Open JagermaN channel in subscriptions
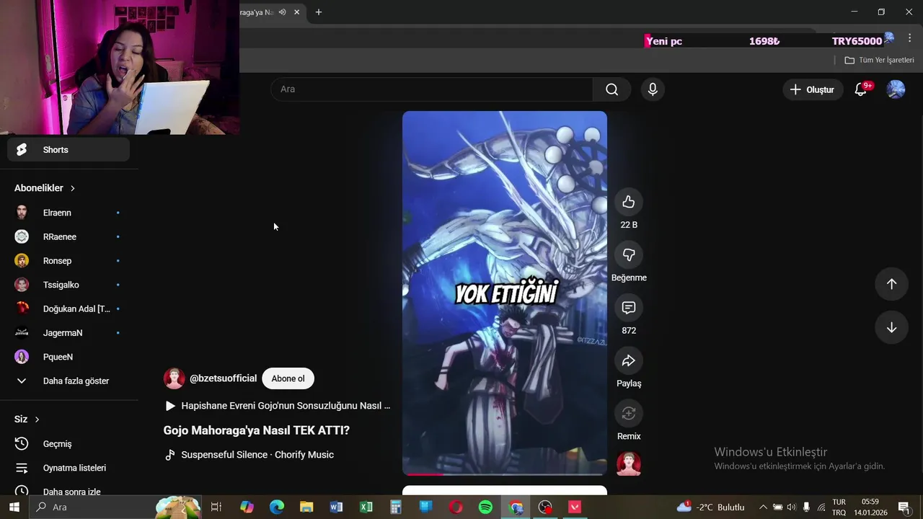The image size is (923, 519). (x=69, y=333)
